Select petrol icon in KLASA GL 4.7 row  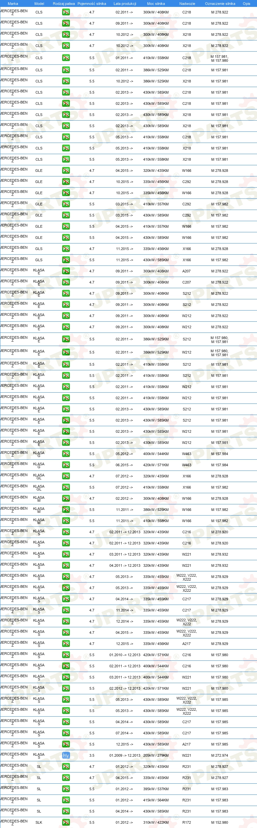pyautogui.click(x=66, y=476)
